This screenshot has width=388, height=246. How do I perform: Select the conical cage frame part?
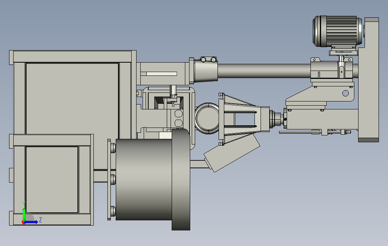point(244,119)
